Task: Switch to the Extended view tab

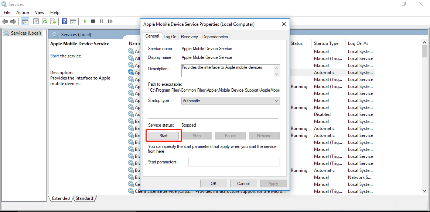Action: 61,198
